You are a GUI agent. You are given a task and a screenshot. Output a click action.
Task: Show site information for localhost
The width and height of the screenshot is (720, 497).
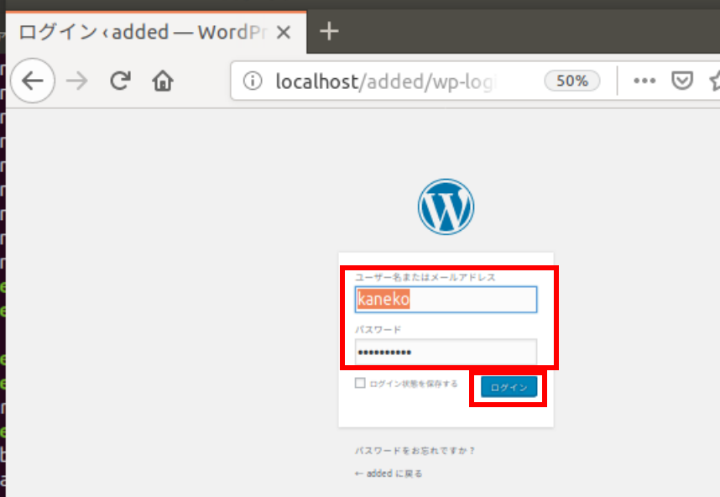coord(253,81)
